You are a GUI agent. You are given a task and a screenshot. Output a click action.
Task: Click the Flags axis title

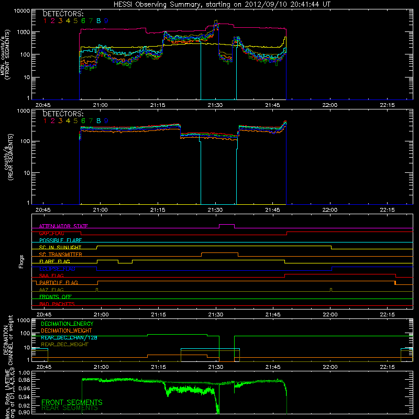(21, 261)
